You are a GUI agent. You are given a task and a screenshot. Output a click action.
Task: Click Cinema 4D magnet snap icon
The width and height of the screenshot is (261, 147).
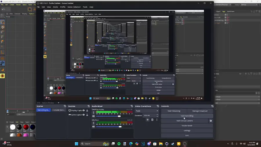point(3,70)
